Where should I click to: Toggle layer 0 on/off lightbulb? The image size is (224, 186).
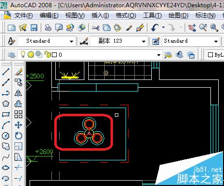point(23,54)
